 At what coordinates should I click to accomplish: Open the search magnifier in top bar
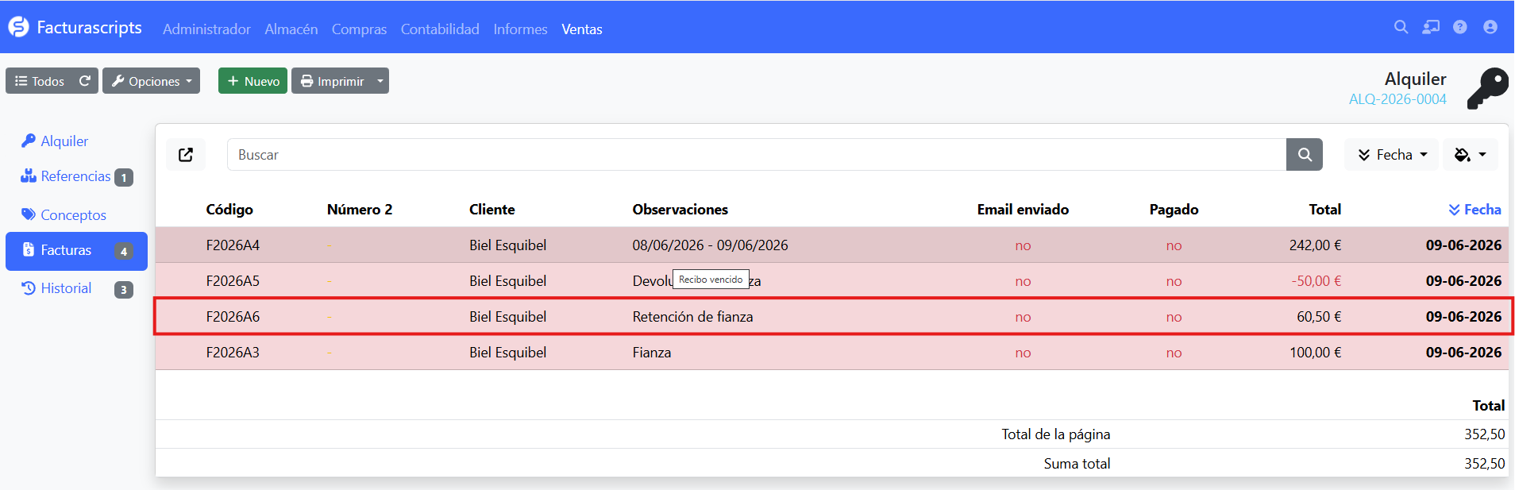(x=1401, y=27)
